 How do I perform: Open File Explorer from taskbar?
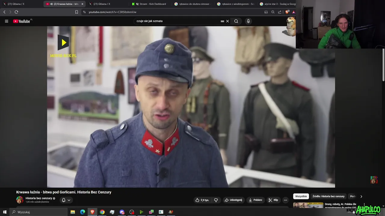(x=73, y=212)
